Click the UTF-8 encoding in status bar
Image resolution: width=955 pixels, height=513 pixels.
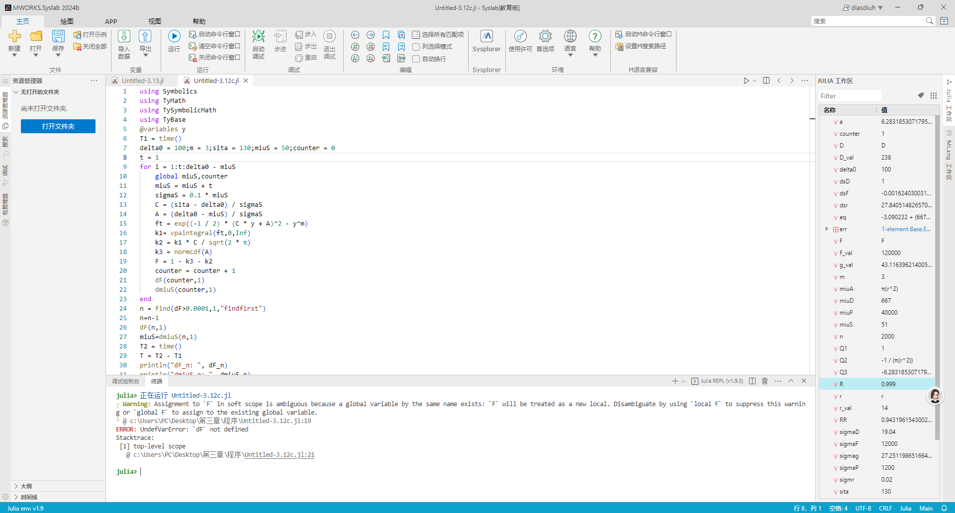tap(863, 508)
